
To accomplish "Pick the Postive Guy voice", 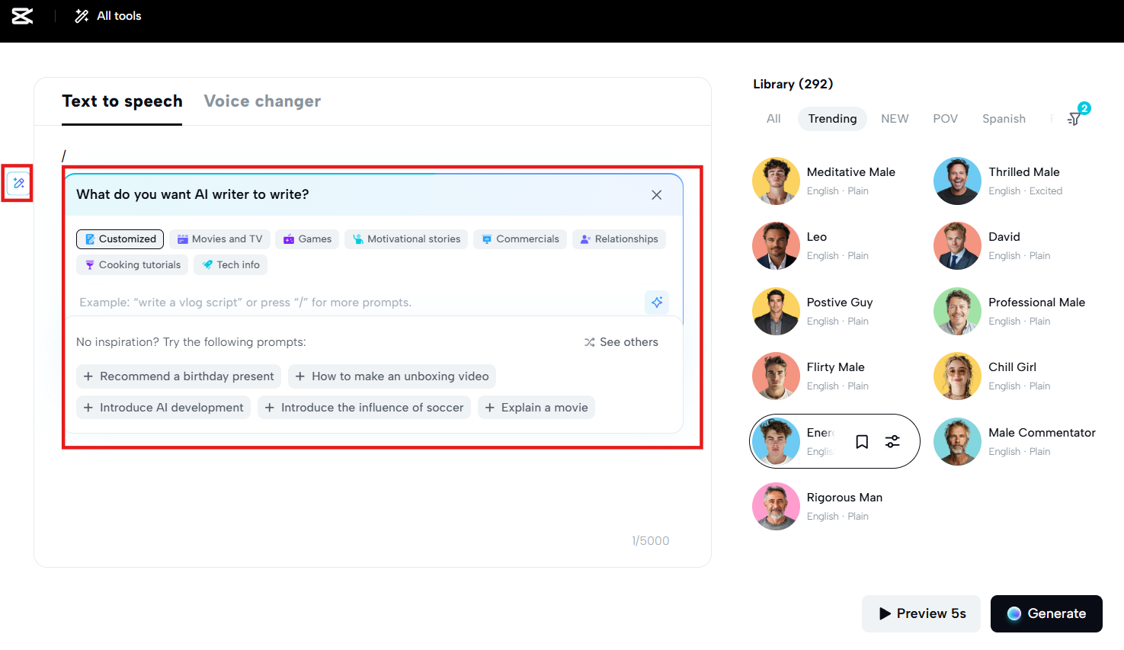I will [x=834, y=312].
